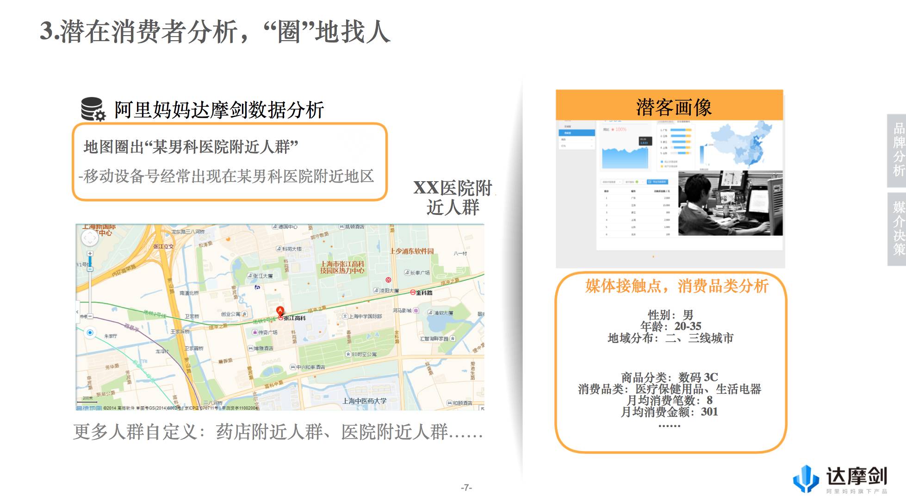The width and height of the screenshot is (906, 501).
Task: Click the 创业公寓 residence icon
Action: point(244,314)
